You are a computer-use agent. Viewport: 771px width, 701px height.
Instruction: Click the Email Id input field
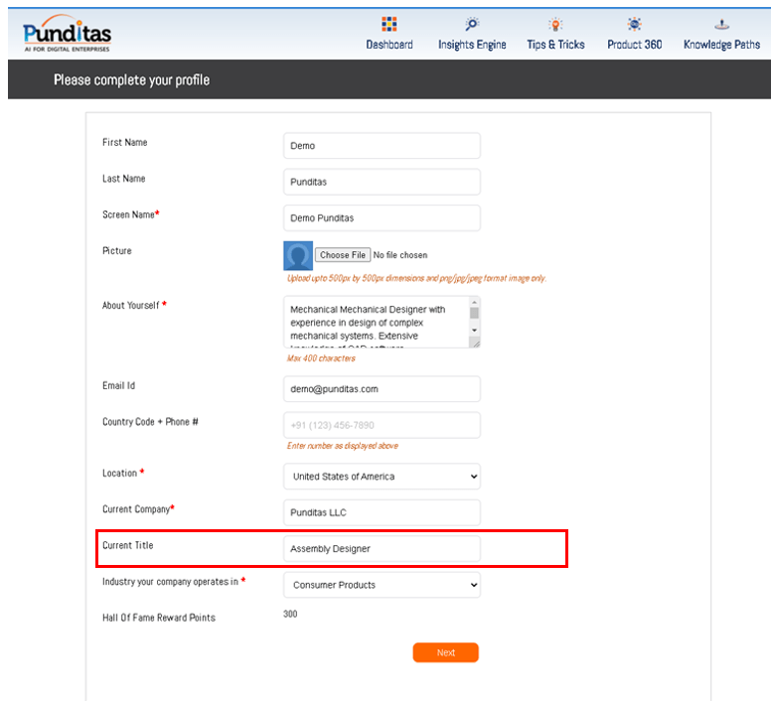pos(382,389)
